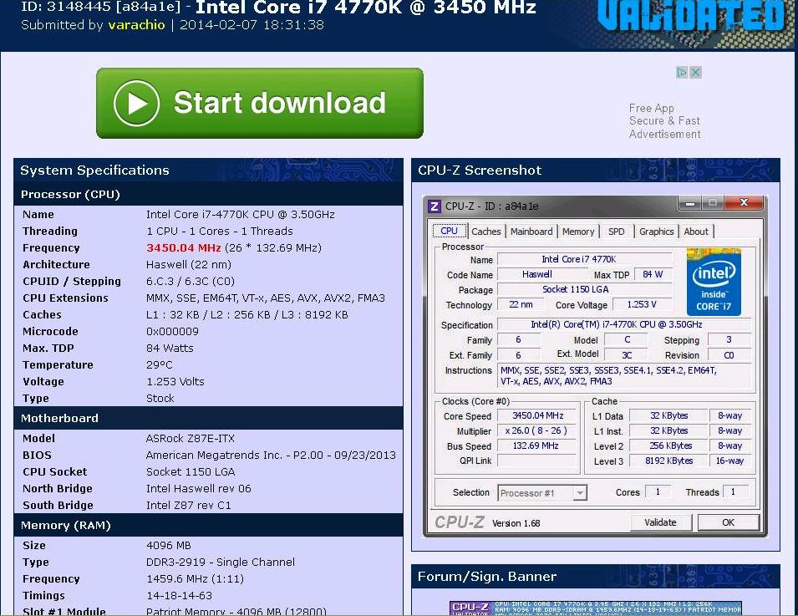Click the Cores count field
Viewport: 798px width, 616px height.
pyautogui.click(x=658, y=491)
